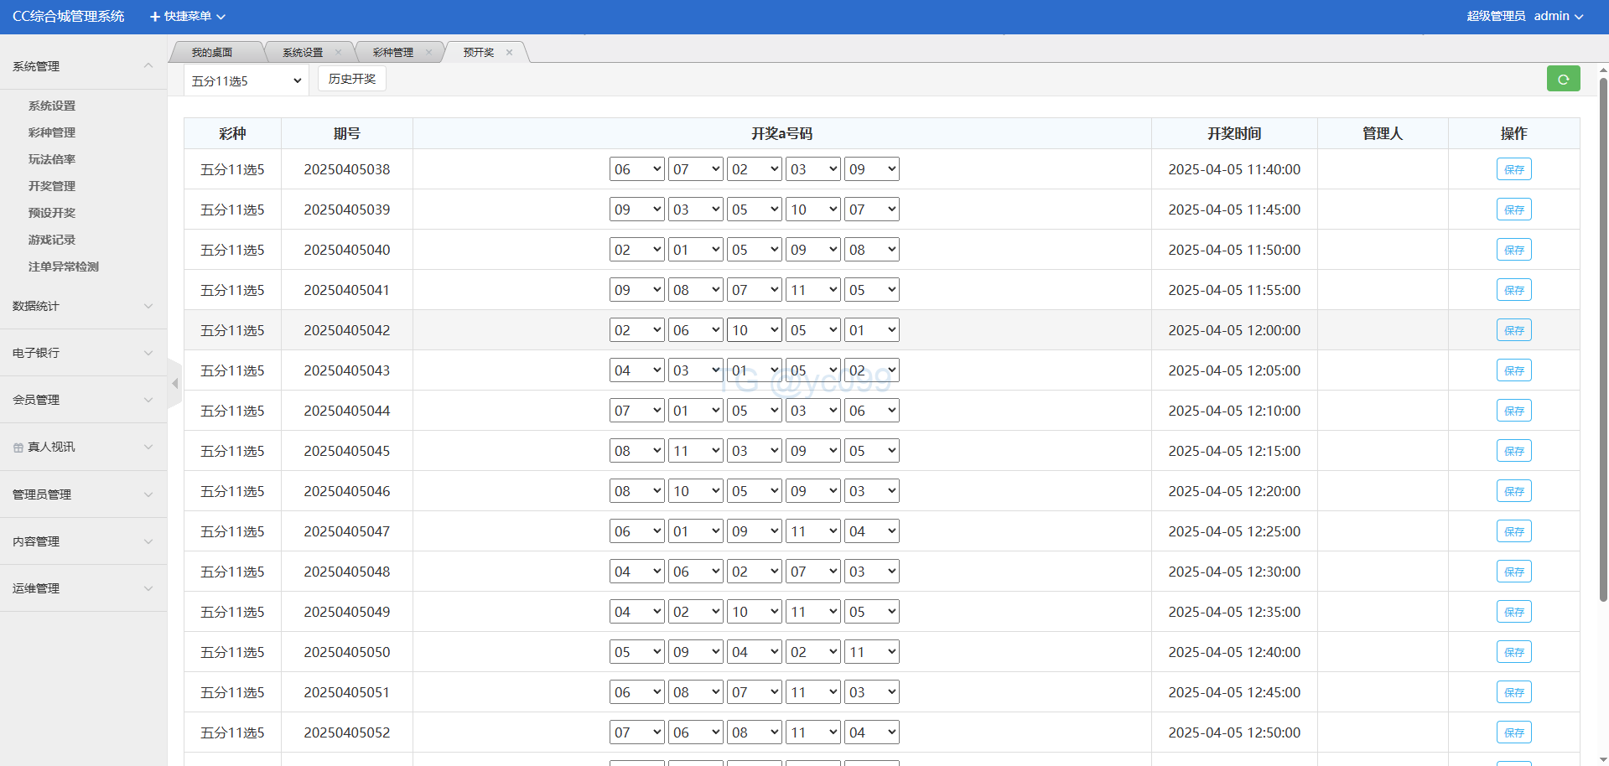Open the 五分11选5 lottery type dropdown

[x=246, y=80]
